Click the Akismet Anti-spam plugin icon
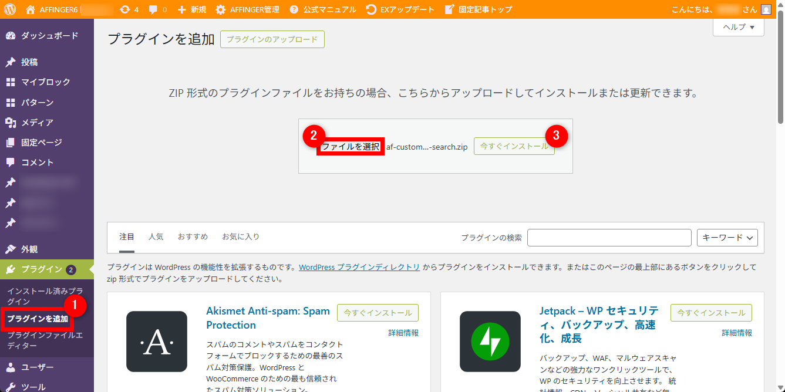 point(157,342)
